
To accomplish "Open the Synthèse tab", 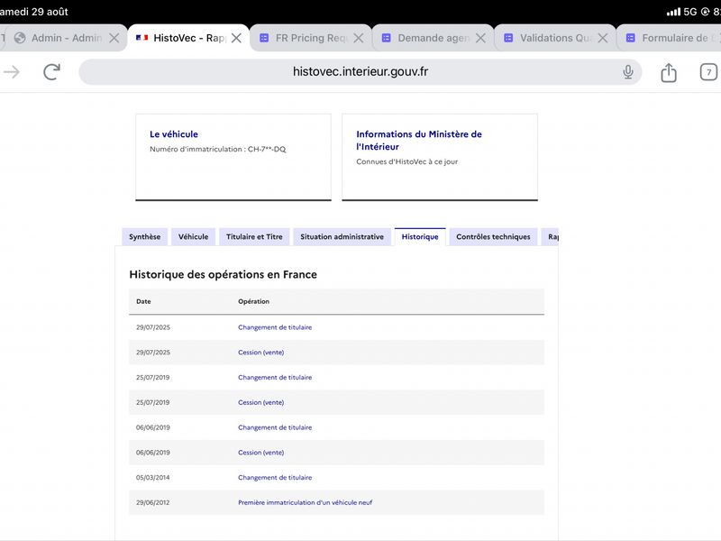I will [x=145, y=237].
